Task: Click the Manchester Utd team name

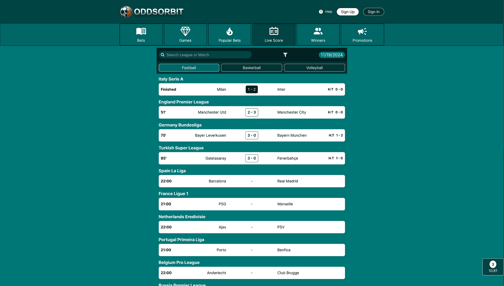Action: click(x=212, y=112)
